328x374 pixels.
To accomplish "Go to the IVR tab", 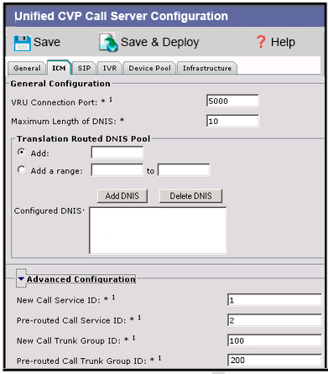I will 110,68.
